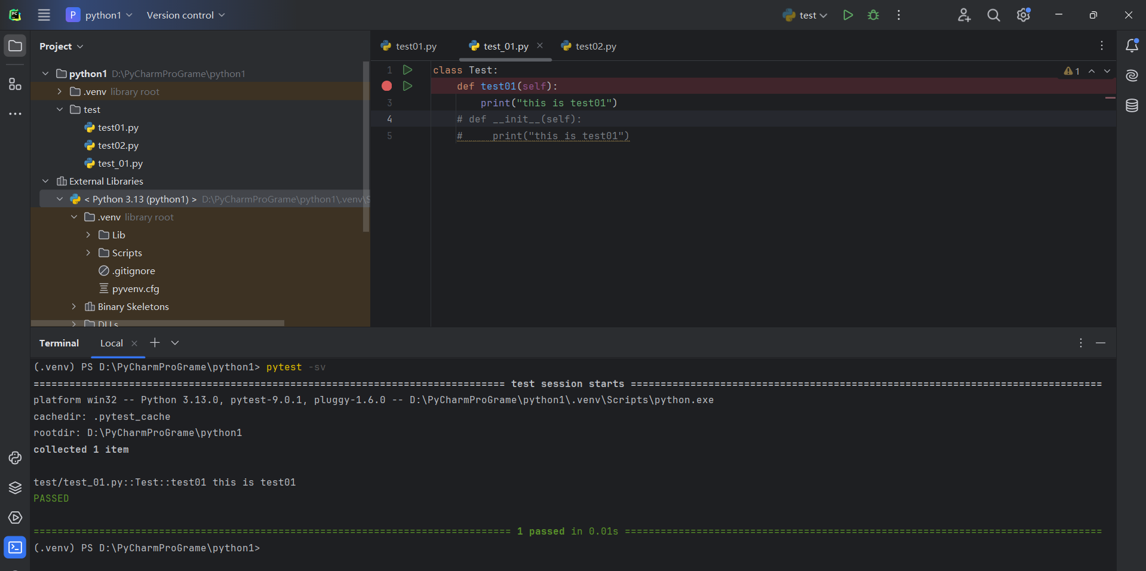This screenshot has width=1146, height=571.
Task: Collapse External Libraries node
Action: [x=45, y=181]
